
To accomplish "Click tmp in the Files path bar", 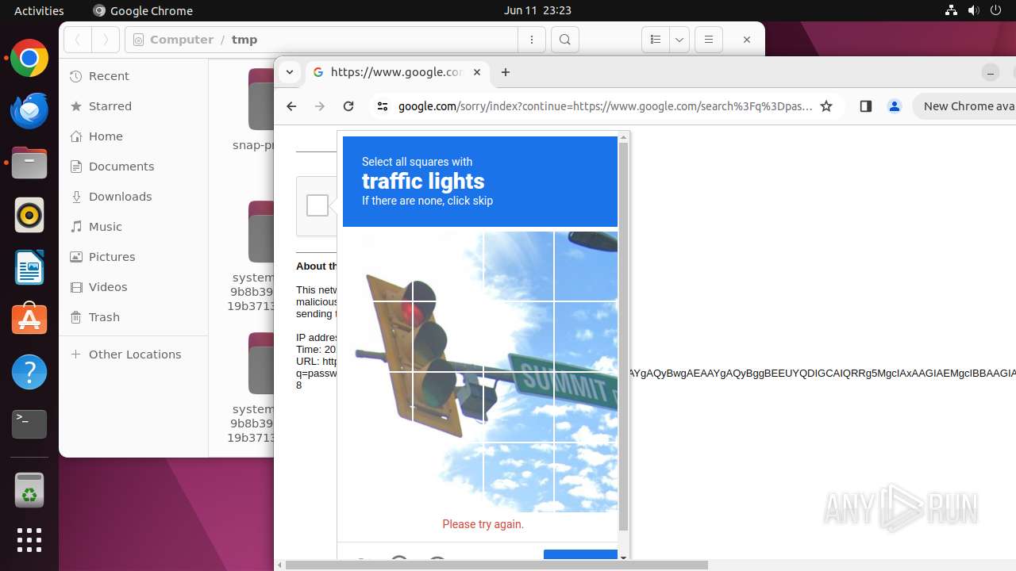I will pos(244,40).
